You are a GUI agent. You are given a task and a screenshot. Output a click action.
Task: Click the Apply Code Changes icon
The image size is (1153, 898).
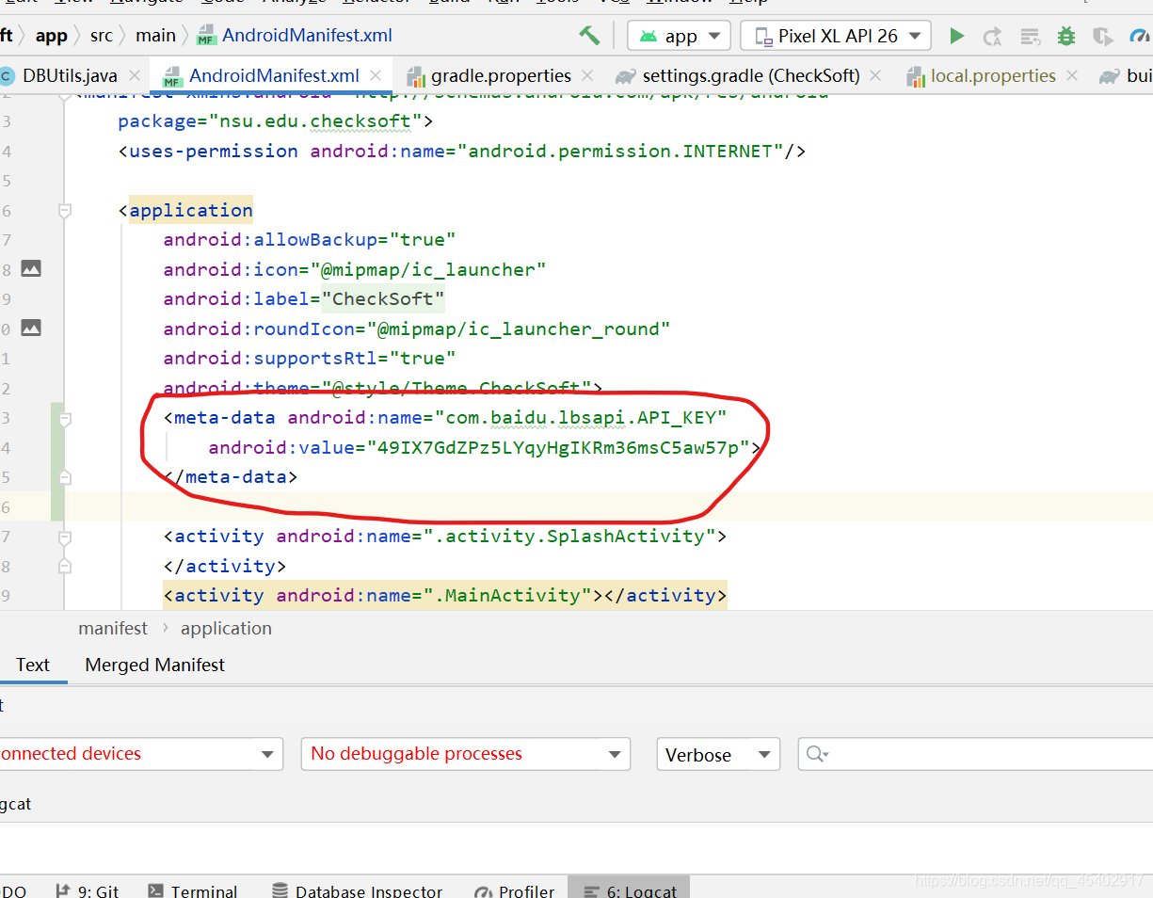pyautogui.click(x=1031, y=36)
